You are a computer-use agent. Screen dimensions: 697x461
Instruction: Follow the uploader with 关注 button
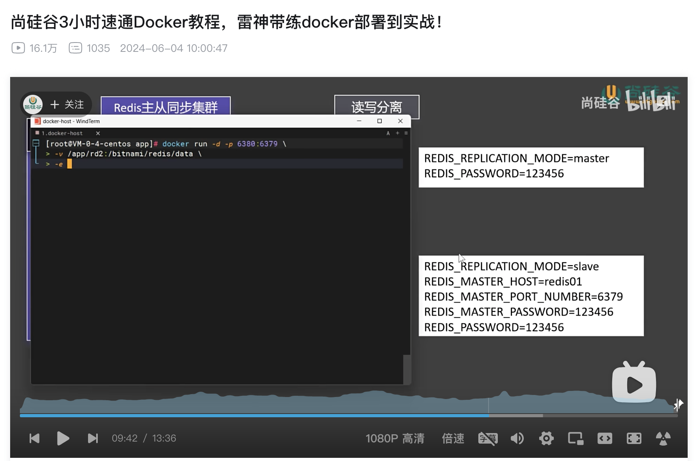click(67, 105)
